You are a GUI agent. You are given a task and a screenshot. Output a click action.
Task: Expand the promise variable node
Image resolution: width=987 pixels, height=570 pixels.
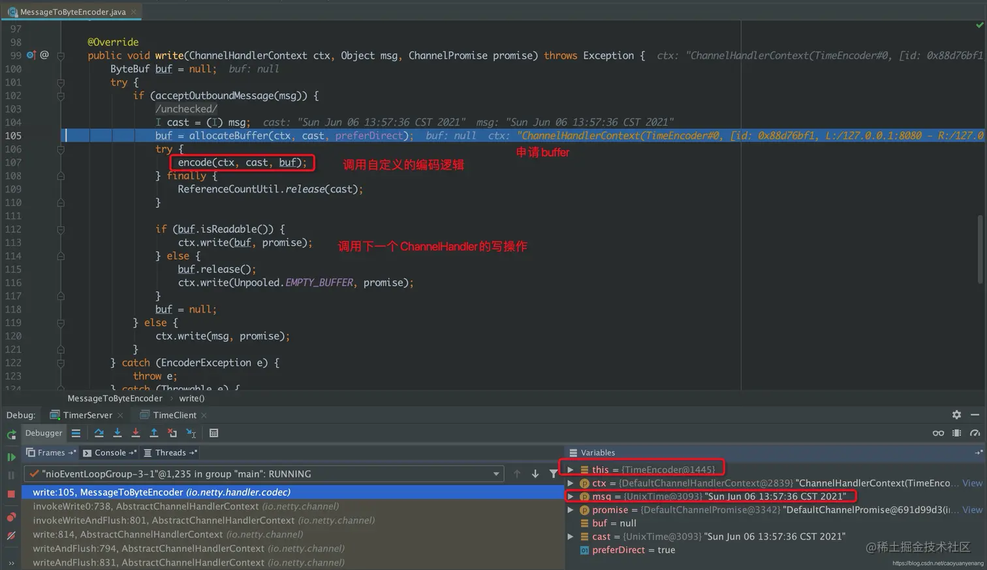click(x=571, y=510)
